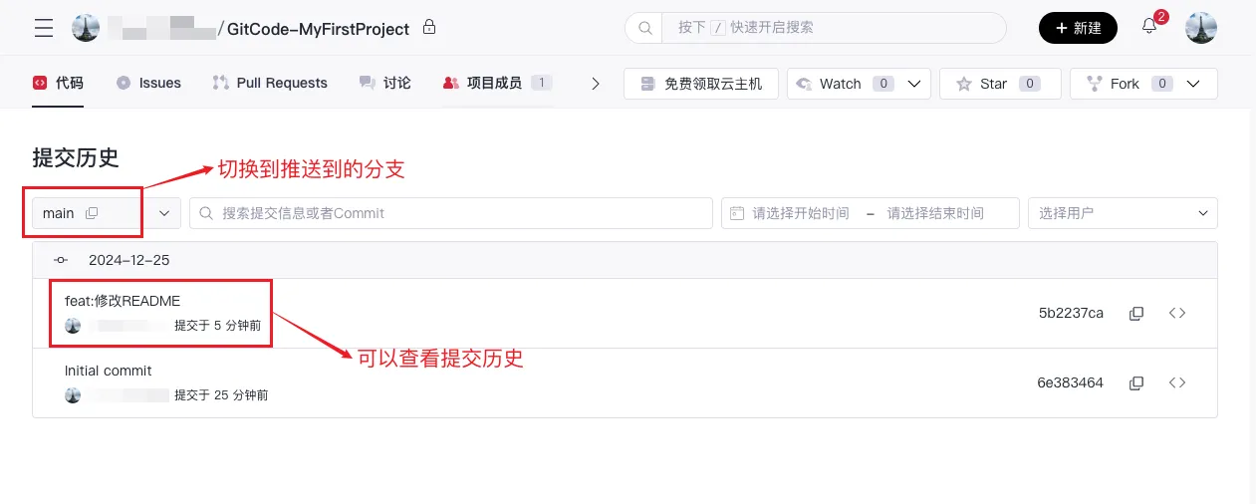Screen dimensions: 1256x504
Task: Pick a start date in date range
Action: coord(801,213)
